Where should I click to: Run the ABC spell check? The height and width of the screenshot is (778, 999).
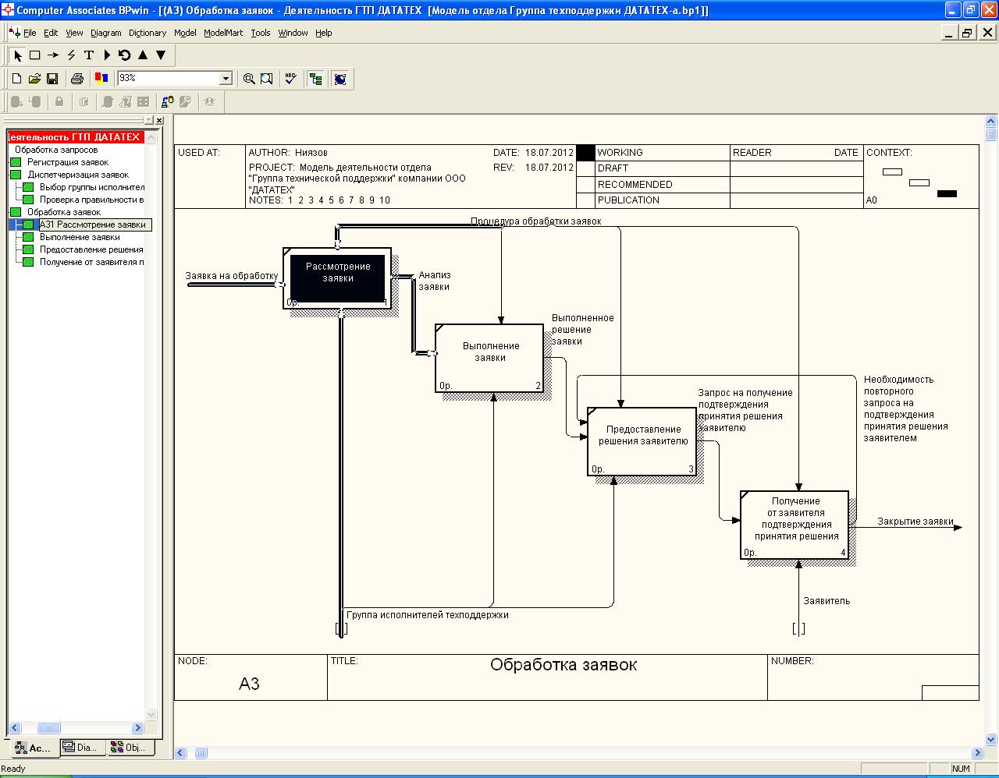tap(291, 79)
